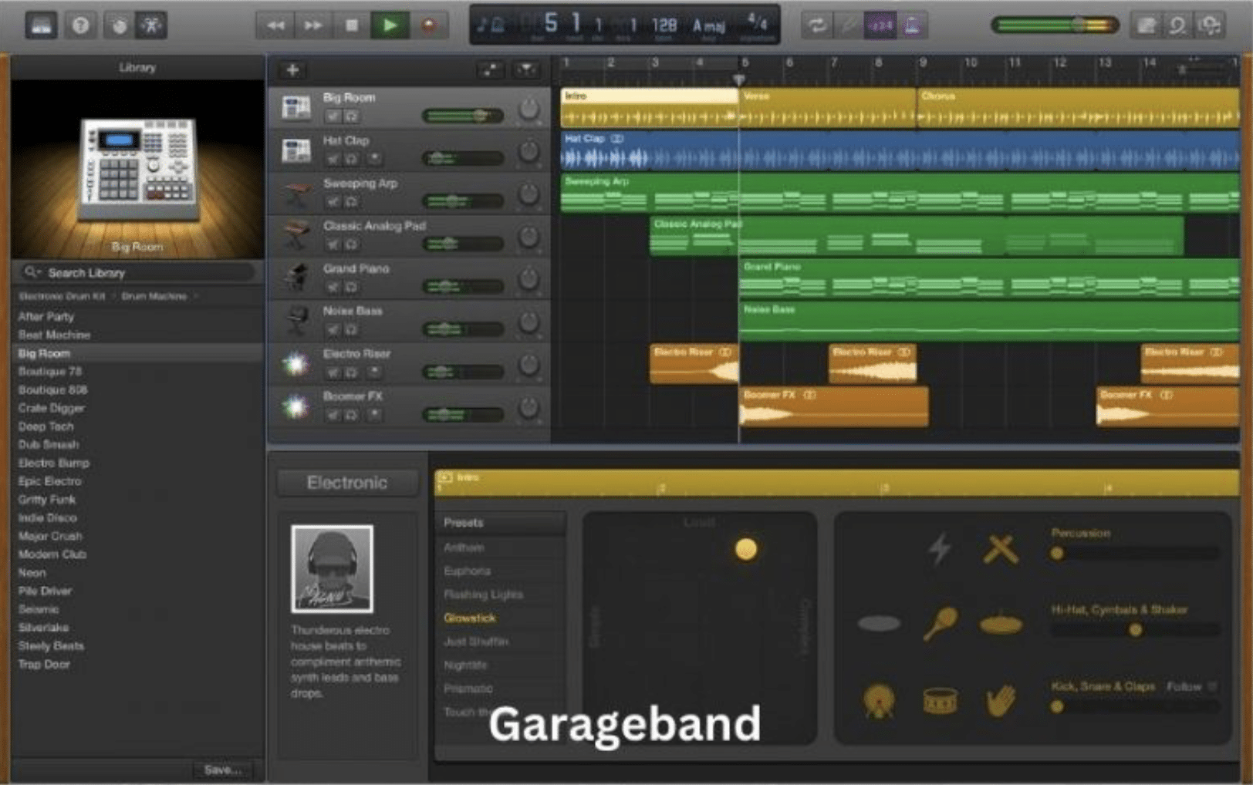This screenshot has height=785, width=1253.
Task: Toggle input monitoring on Electro Riser track
Action: 374,372
